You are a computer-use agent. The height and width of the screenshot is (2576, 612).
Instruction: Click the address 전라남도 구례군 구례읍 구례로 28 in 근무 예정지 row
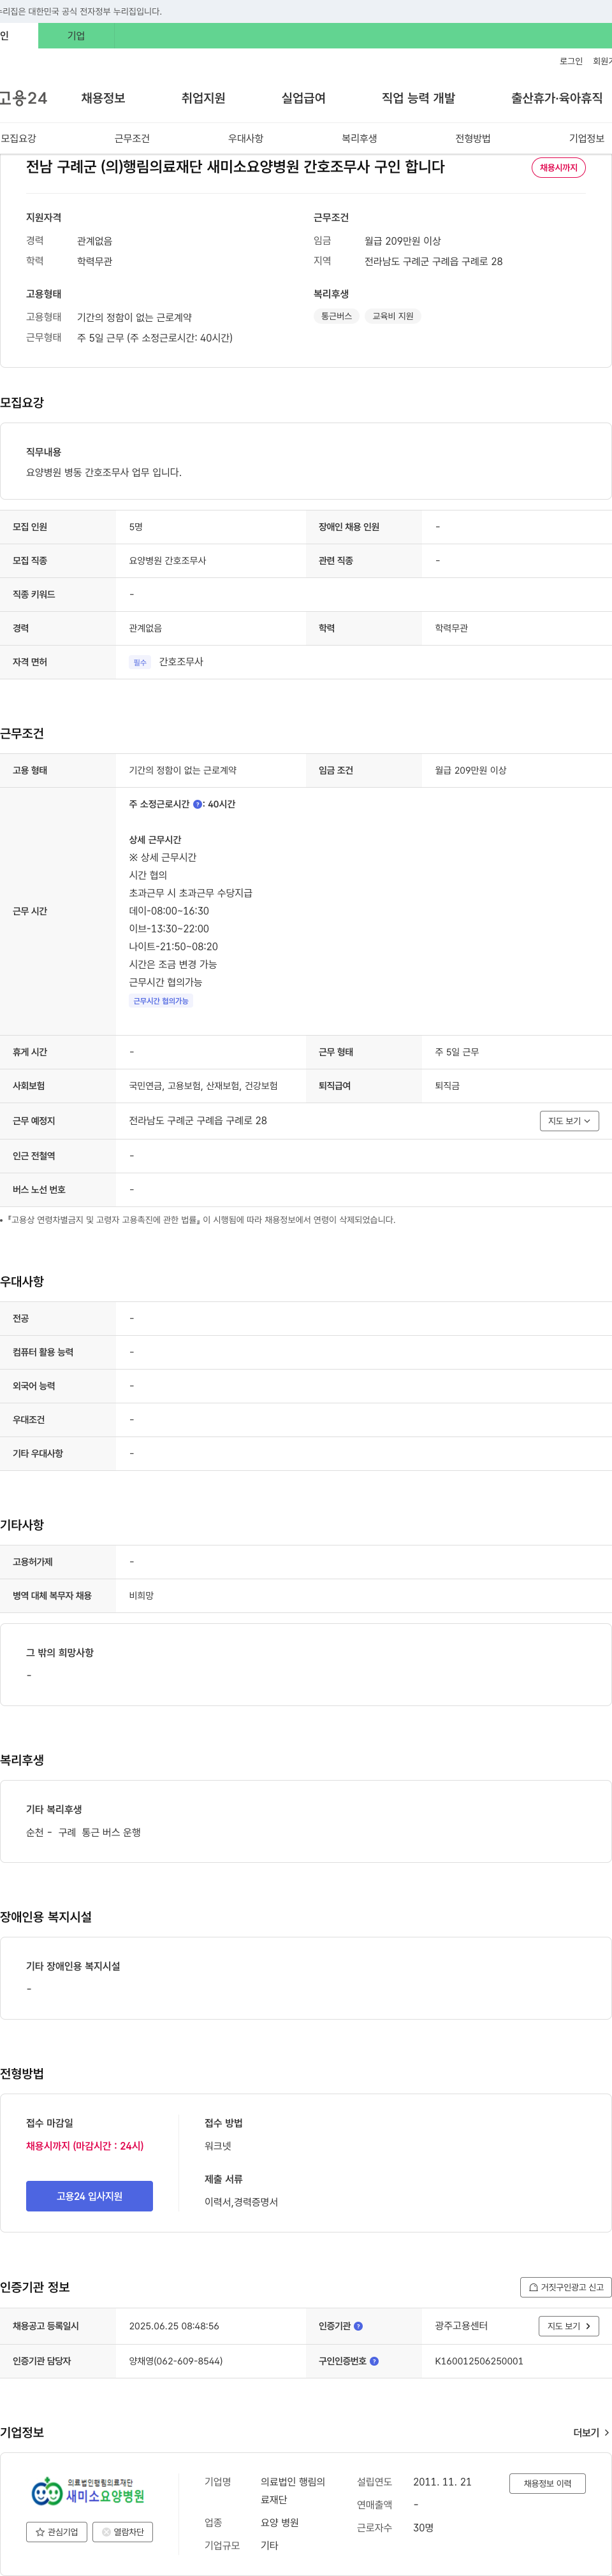(x=198, y=1121)
